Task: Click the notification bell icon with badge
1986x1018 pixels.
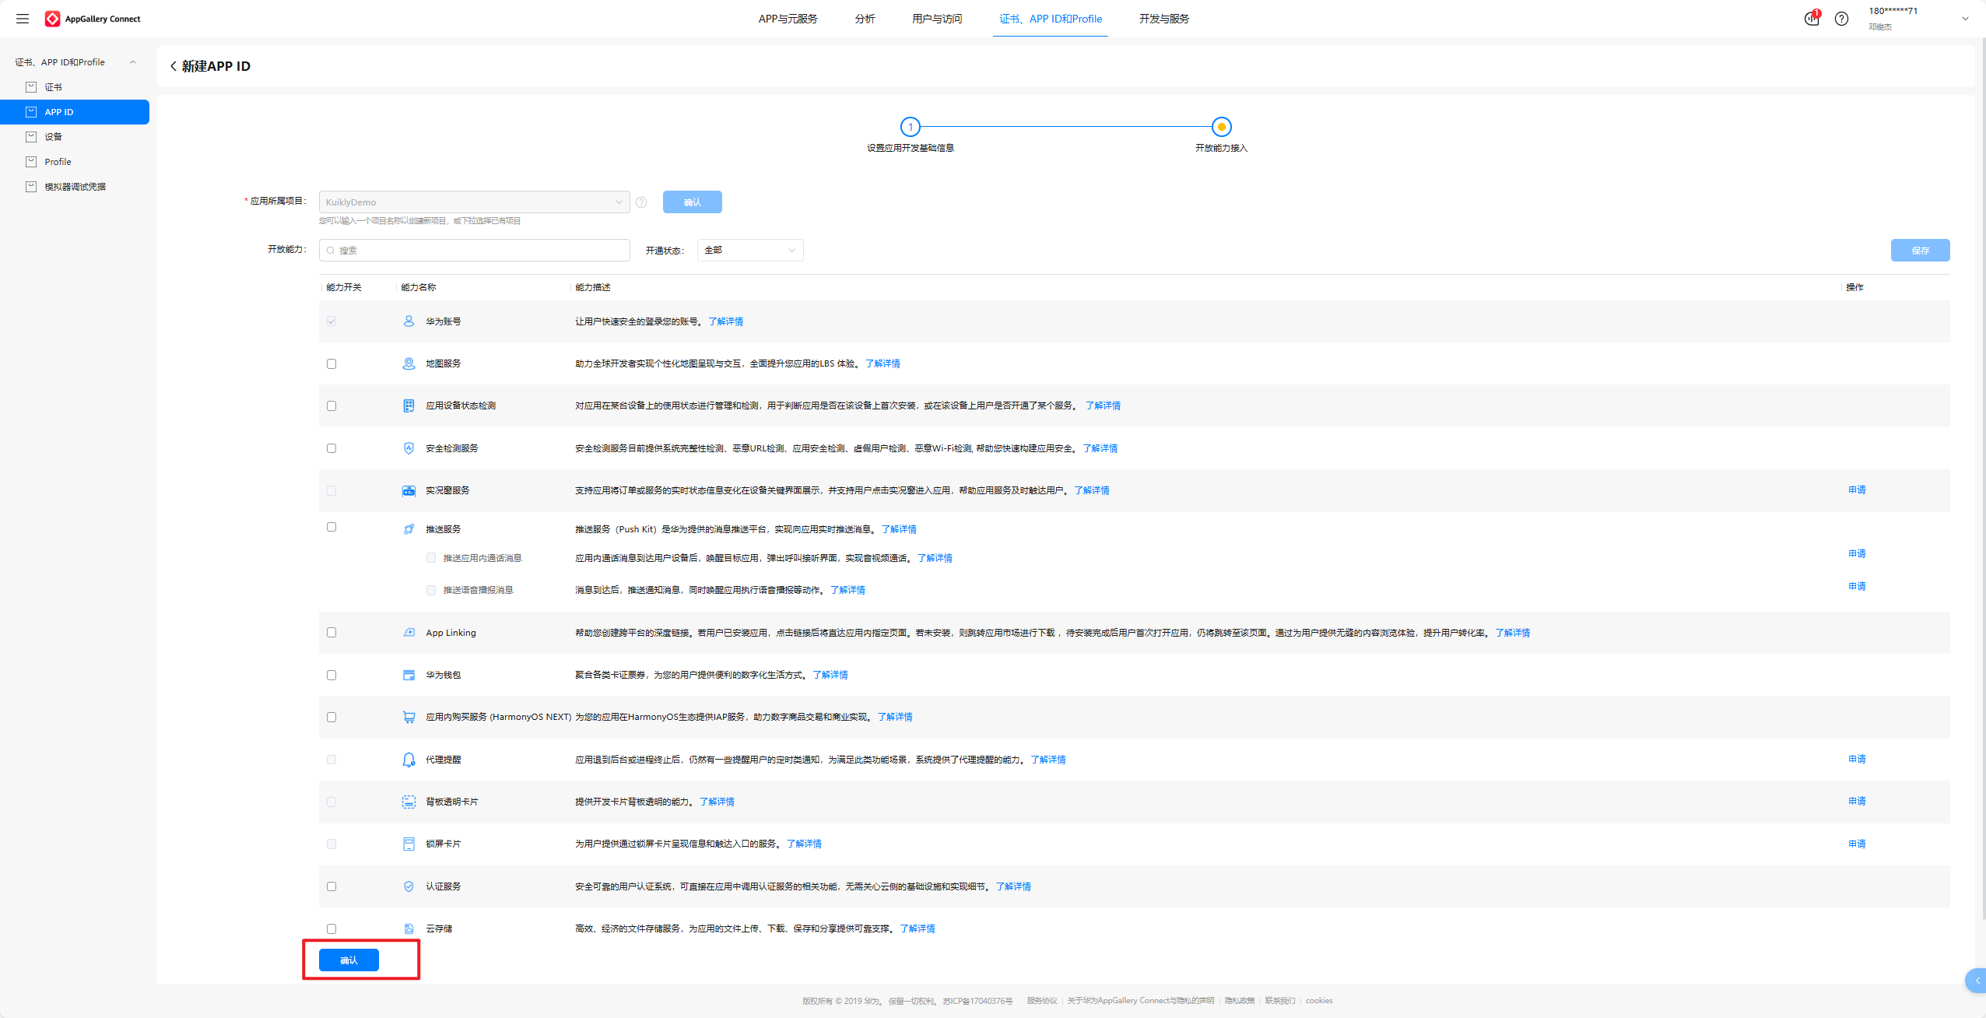Action: click(1812, 19)
